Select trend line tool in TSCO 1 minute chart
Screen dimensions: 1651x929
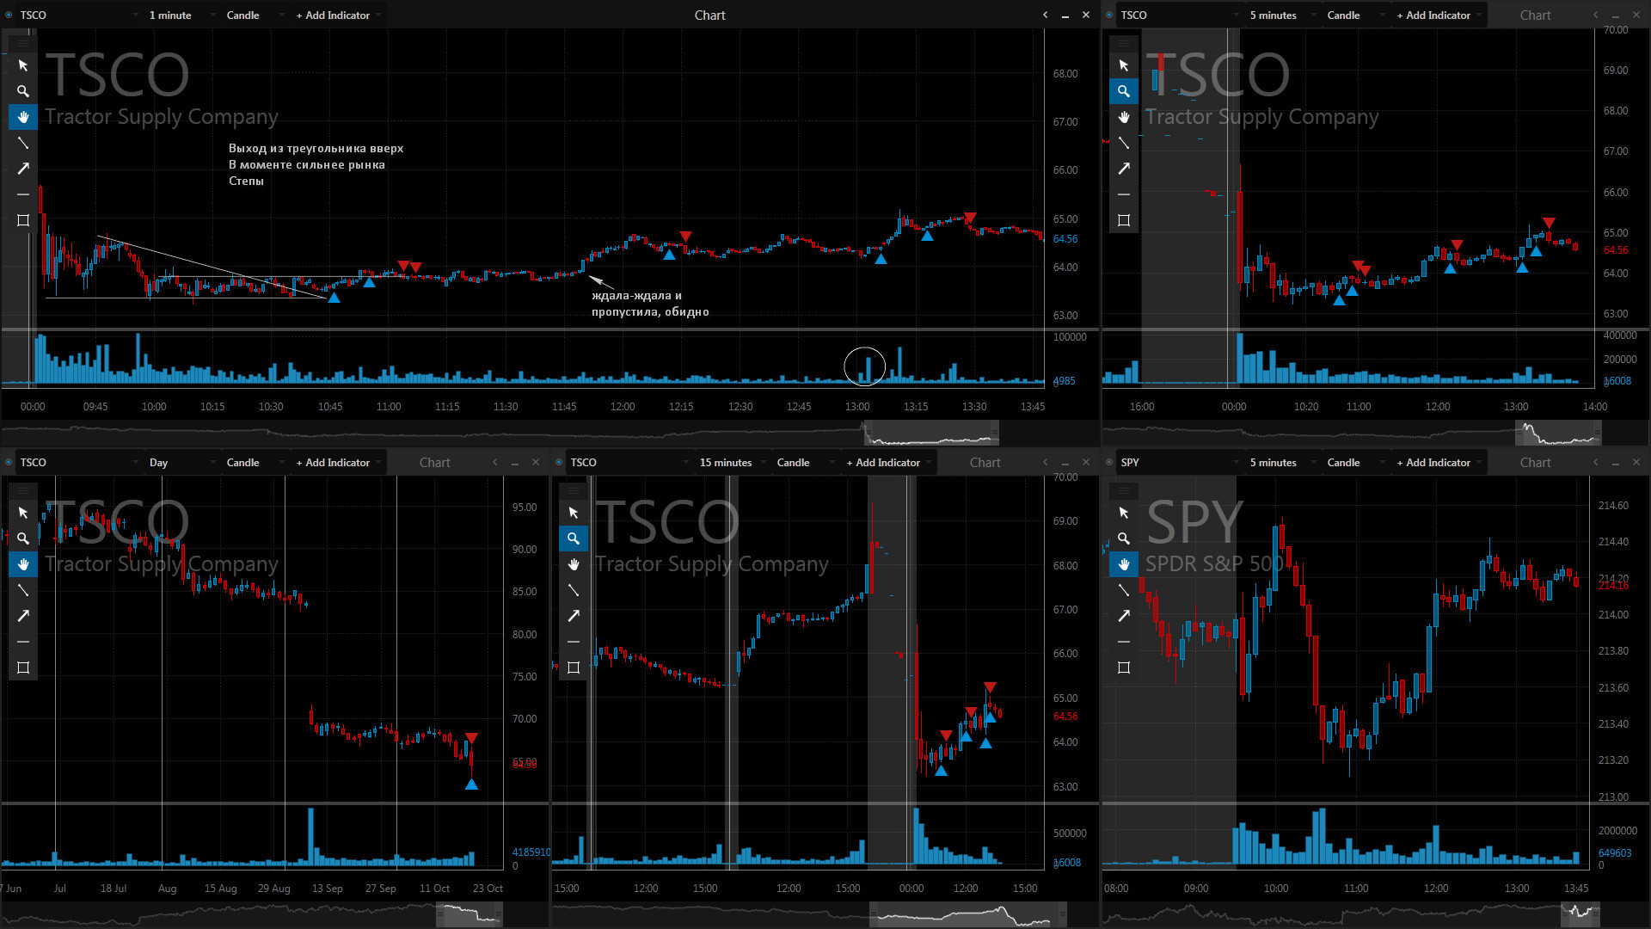pos(23,143)
